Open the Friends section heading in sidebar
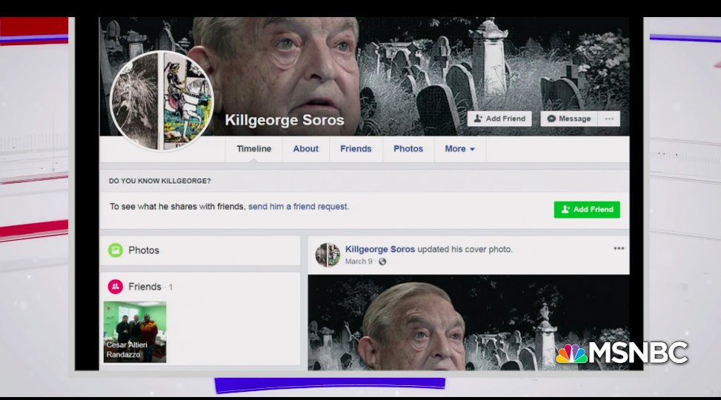The height and width of the screenshot is (400, 721). point(144,287)
